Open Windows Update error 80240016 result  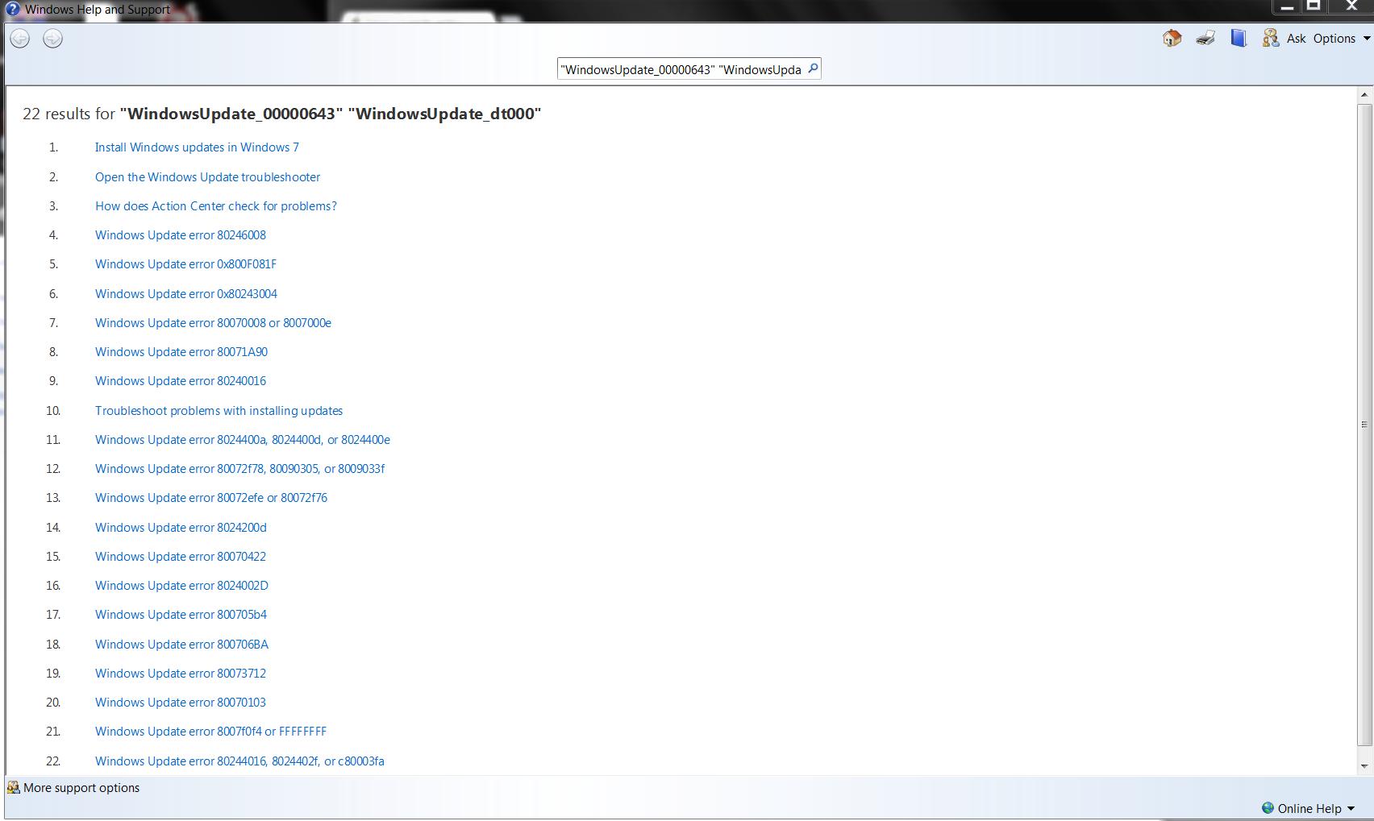coord(181,381)
